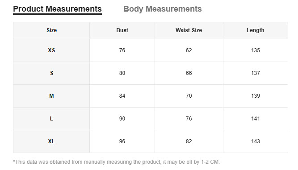Click the Bust column header
This screenshot has width=298, height=170.
pyautogui.click(x=122, y=30)
